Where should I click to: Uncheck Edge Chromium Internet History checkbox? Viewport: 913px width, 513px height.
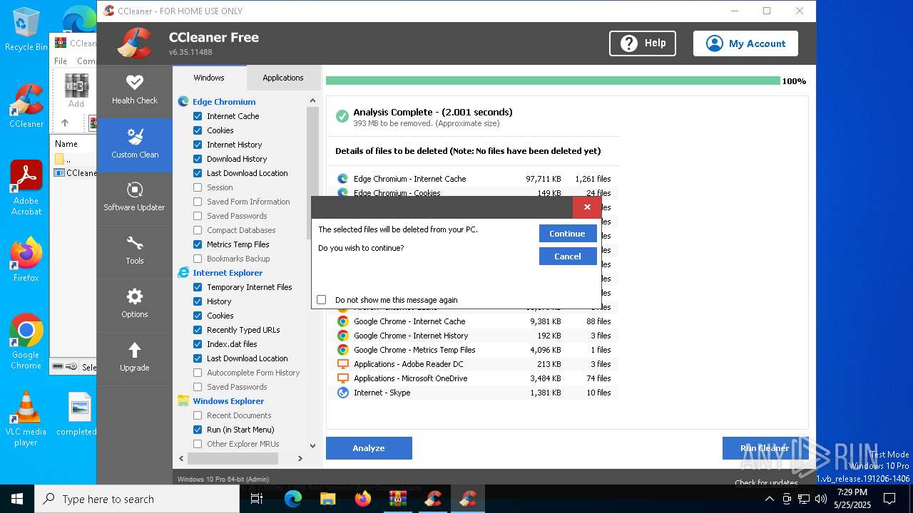198,145
